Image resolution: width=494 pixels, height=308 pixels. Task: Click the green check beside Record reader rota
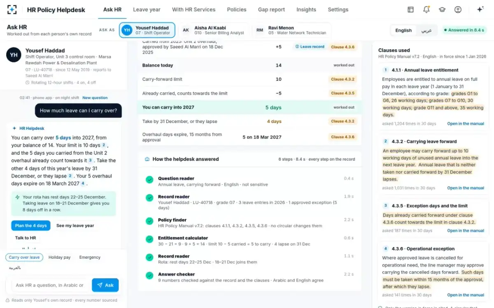[x=149, y=257]
